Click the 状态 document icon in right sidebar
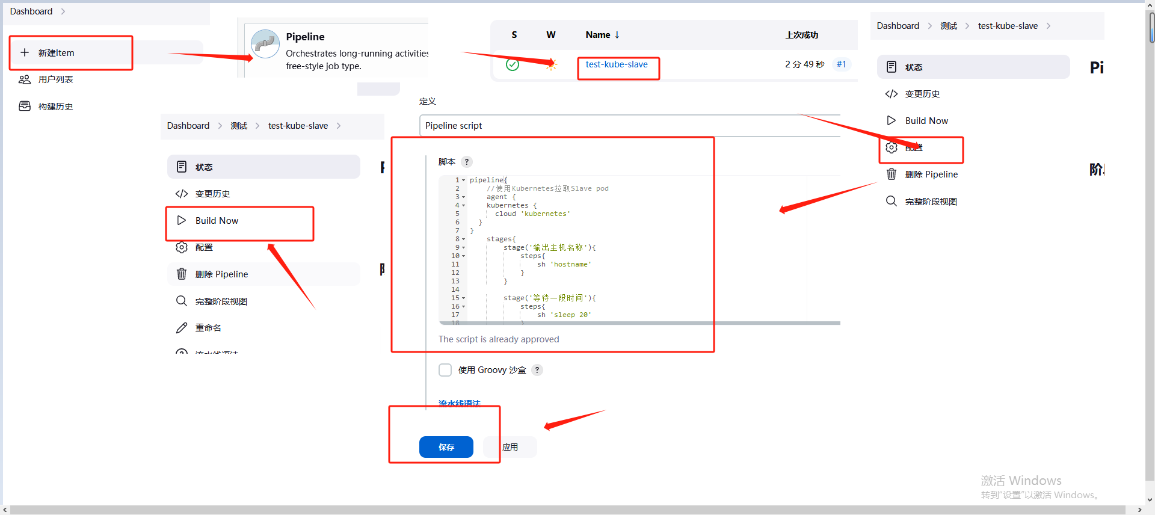Screen dimensions: 1155x515 point(892,67)
